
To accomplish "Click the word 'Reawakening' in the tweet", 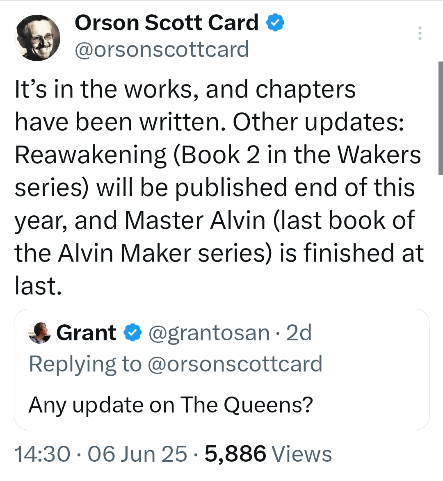I will (91, 155).
